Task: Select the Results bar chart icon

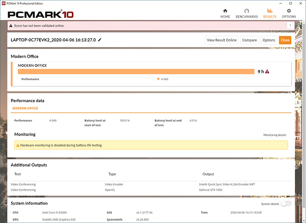Action: tap(270, 11)
